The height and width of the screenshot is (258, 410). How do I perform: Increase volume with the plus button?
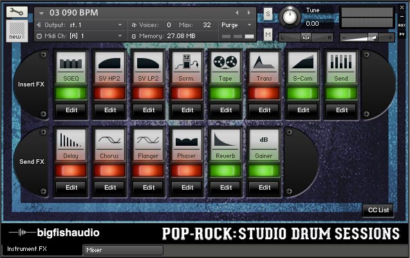[x=390, y=37]
